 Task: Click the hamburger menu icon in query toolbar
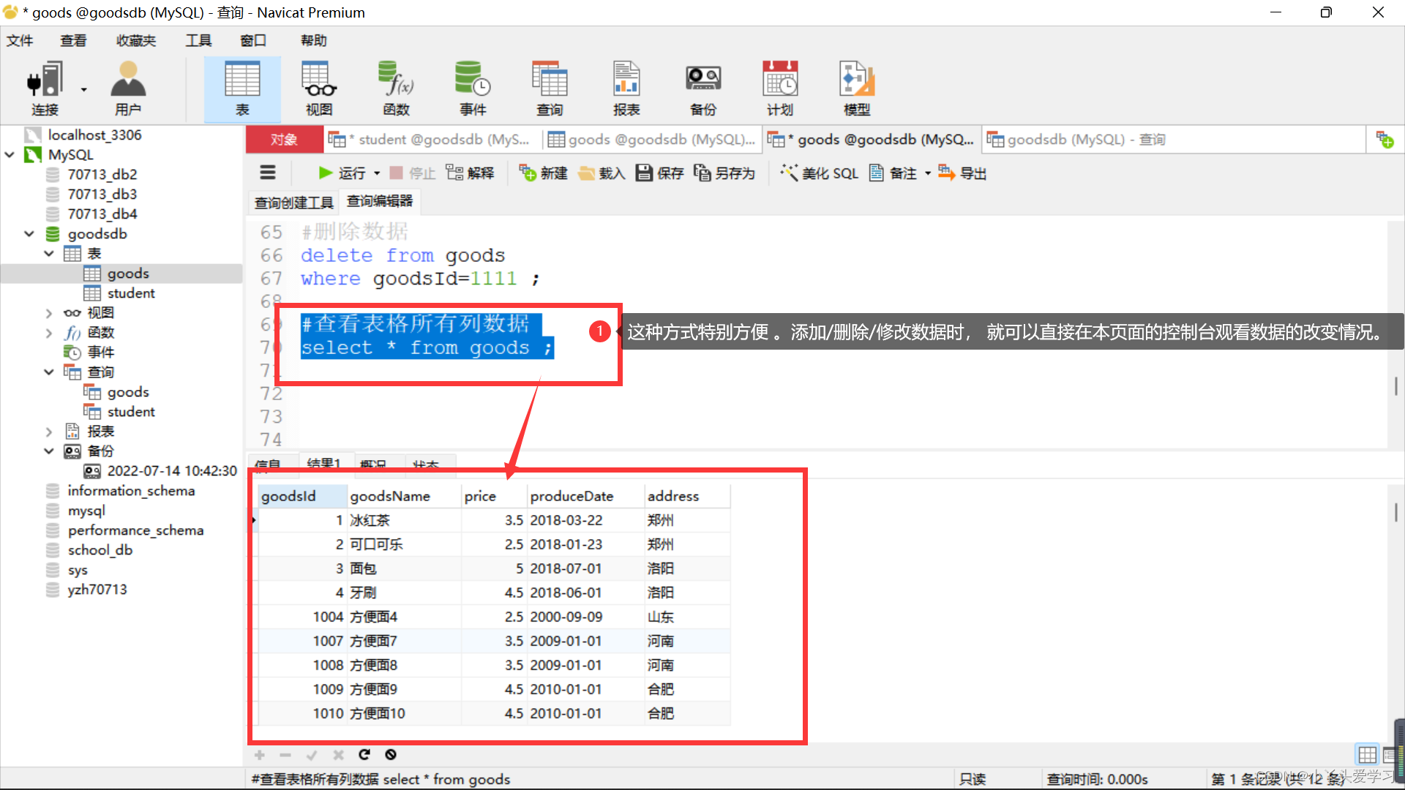click(268, 173)
